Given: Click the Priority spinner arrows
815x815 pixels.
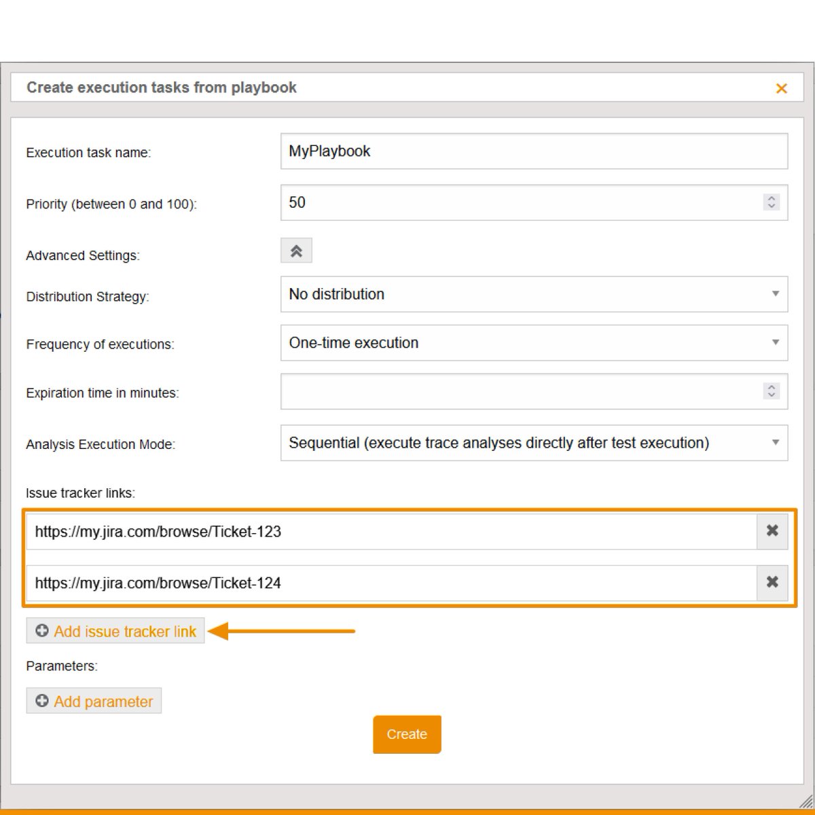Looking at the screenshot, I should click(x=771, y=202).
